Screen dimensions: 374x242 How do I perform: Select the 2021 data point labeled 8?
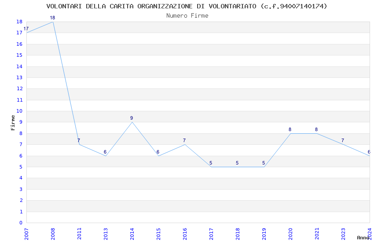coord(316,129)
